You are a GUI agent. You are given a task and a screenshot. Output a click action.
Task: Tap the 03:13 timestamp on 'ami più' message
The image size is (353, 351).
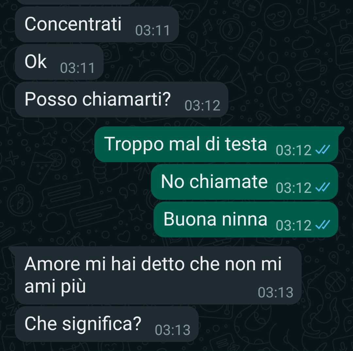pos(276,293)
